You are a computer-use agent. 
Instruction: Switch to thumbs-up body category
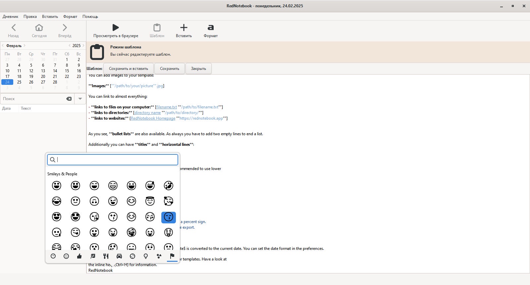click(x=79, y=256)
